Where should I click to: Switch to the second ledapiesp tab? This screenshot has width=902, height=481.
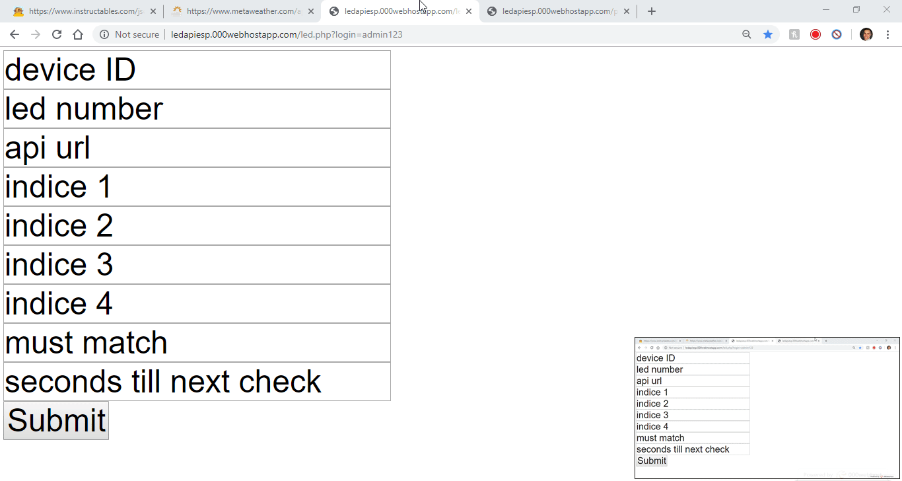[555, 11]
